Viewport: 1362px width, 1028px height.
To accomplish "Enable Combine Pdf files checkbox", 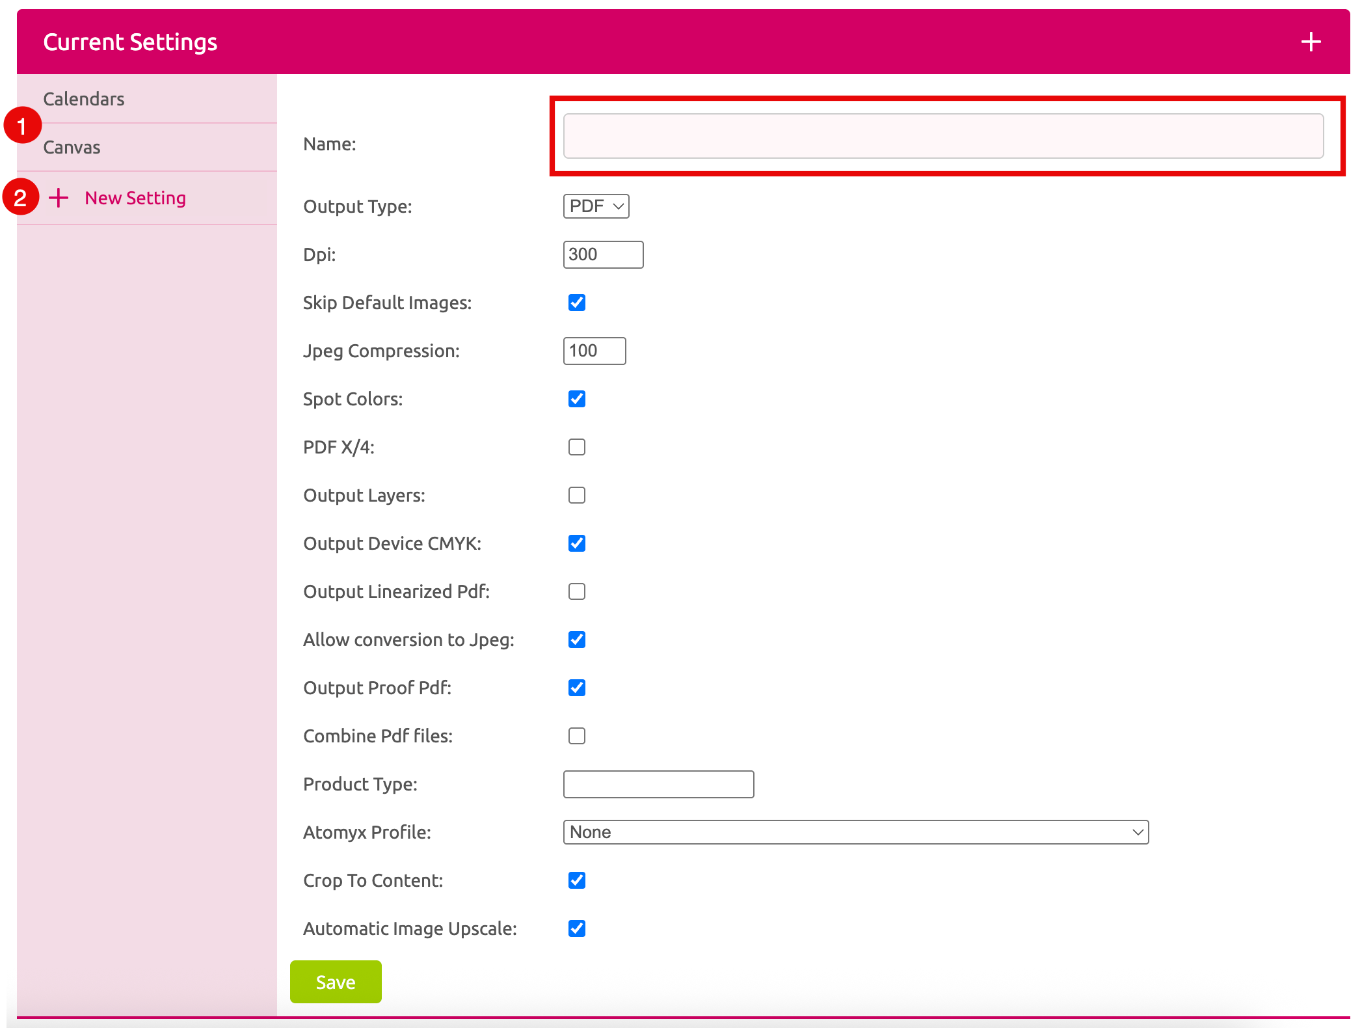I will pyautogui.click(x=576, y=736).
